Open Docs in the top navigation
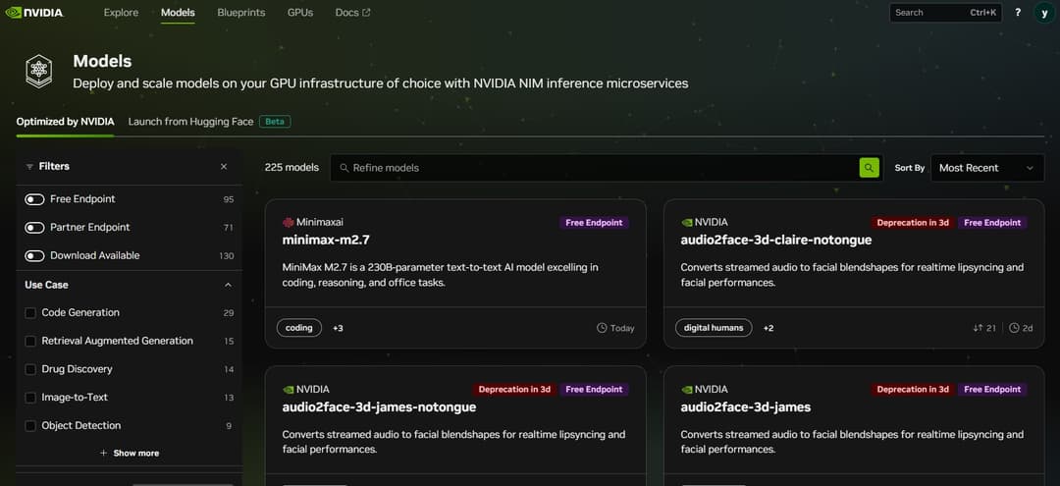The height and width of the screenshot is (486, 1060). (x=353, y=12)
